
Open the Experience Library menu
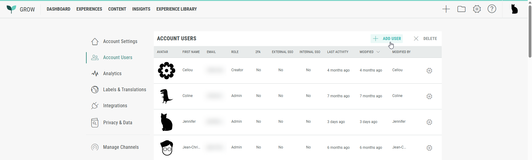pyautogui.click(x=176, y=9)
